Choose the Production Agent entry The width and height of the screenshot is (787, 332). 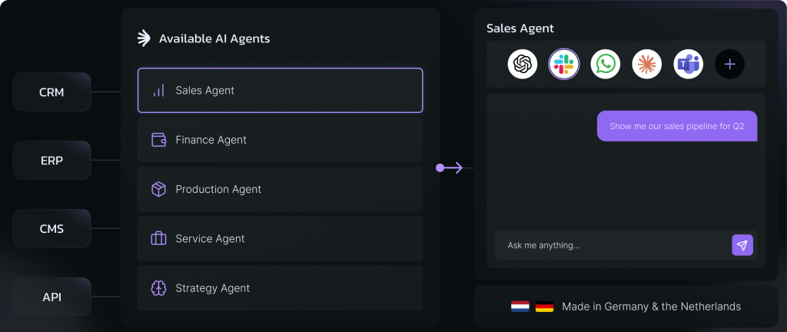[280, 189]
